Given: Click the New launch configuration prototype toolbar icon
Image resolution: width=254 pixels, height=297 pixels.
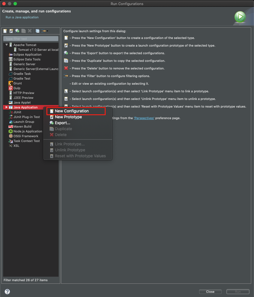Looking at the screenshot, I should tap(11, 31).
